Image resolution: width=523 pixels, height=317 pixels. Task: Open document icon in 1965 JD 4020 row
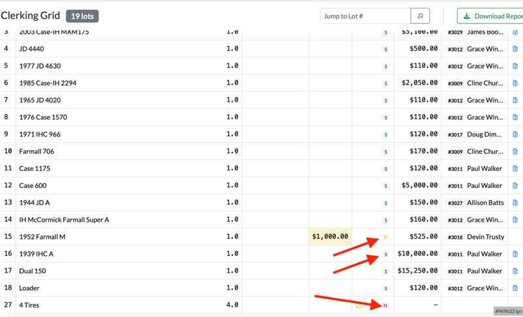[515, 100]
